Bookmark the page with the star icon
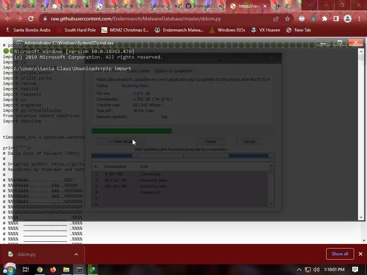 [287, 19]
